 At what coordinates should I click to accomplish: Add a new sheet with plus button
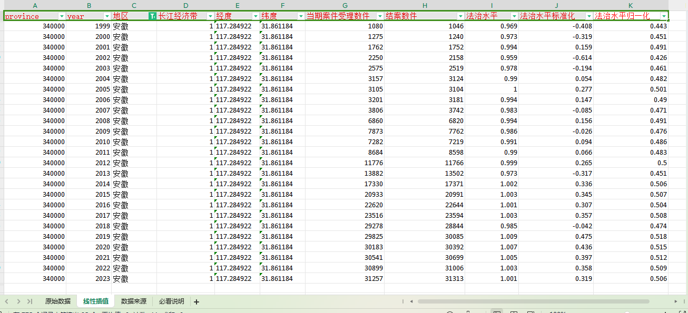click(196, 302)
